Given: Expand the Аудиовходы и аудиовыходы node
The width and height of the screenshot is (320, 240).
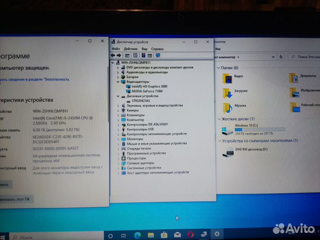Looking at the screenshot, I should click(x=118, y=72).
